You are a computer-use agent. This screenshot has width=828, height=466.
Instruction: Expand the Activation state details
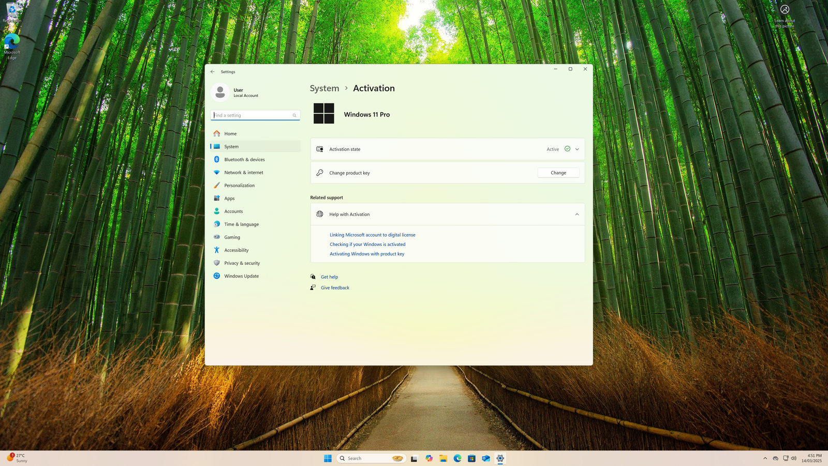[x=577, y=149]
